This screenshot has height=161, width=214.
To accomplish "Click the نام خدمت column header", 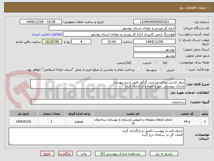I will tap(133, 114).
